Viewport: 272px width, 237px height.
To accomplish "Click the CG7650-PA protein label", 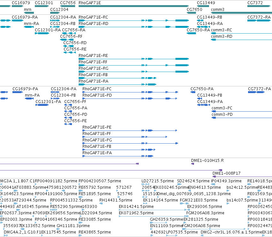I will 202,89.
